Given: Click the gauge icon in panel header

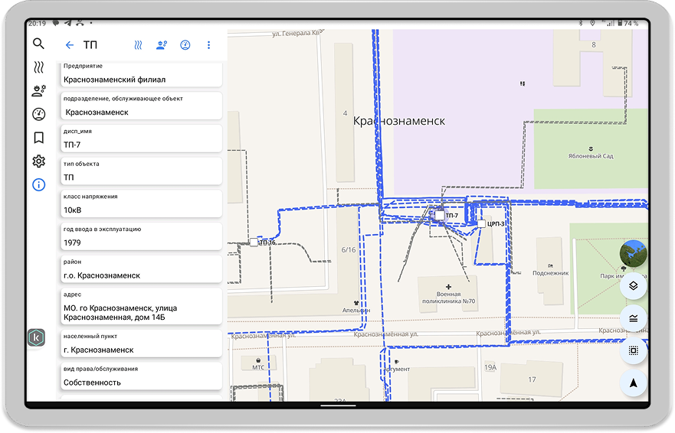Looking at the screenshot, I should [185, 45].
